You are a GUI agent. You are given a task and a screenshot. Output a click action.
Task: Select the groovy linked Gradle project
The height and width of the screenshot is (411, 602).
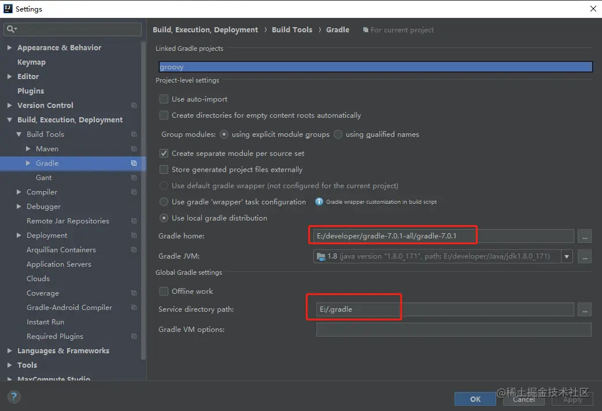[375, 67]
